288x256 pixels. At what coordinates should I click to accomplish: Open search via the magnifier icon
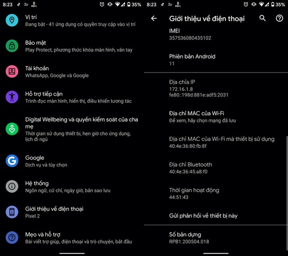(263, 18)
